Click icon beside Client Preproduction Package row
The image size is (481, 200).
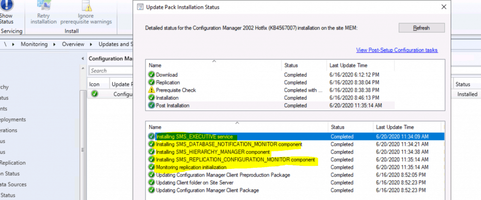(152, 175)
